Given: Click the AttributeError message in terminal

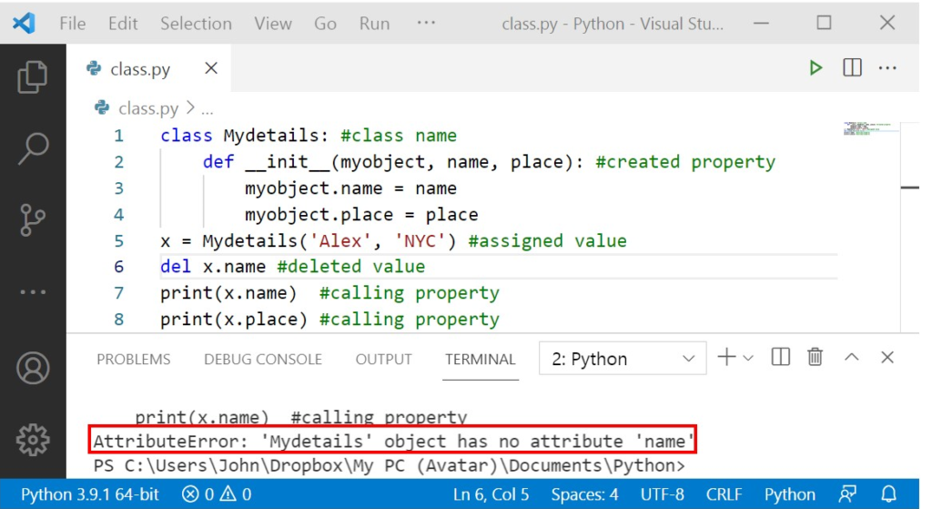Looking at the screenshot, I should 393,442.
